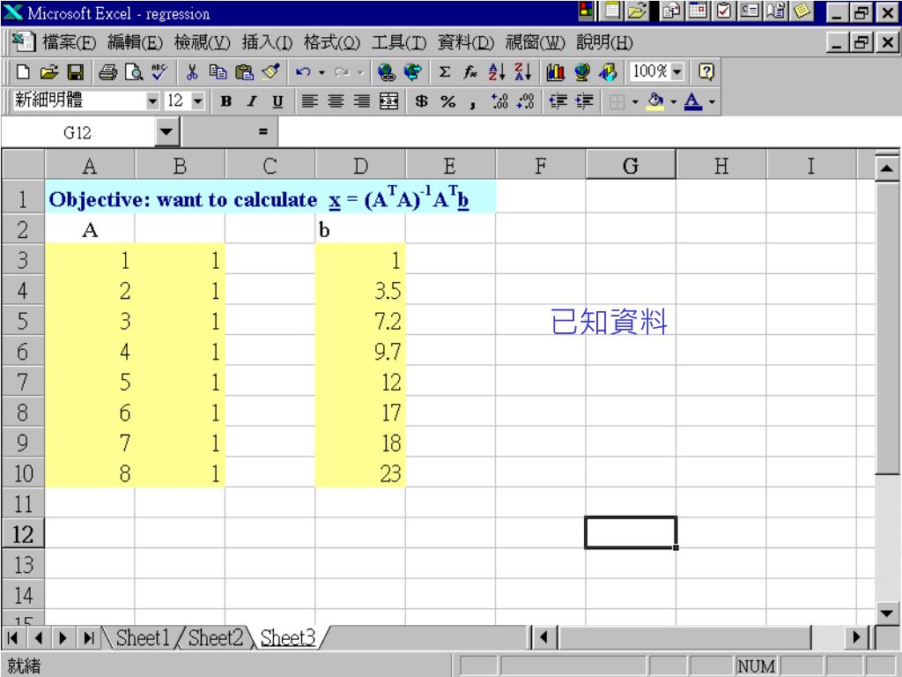This screenshot has height=677, width=902.
Task: Save the workbook using the floppy icon
Action: (x=76, y=72)
